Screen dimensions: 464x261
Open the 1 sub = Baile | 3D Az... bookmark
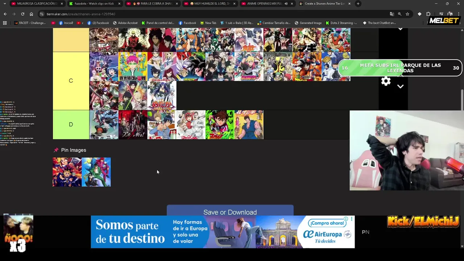pyautogui.click(x=236, y=23)
